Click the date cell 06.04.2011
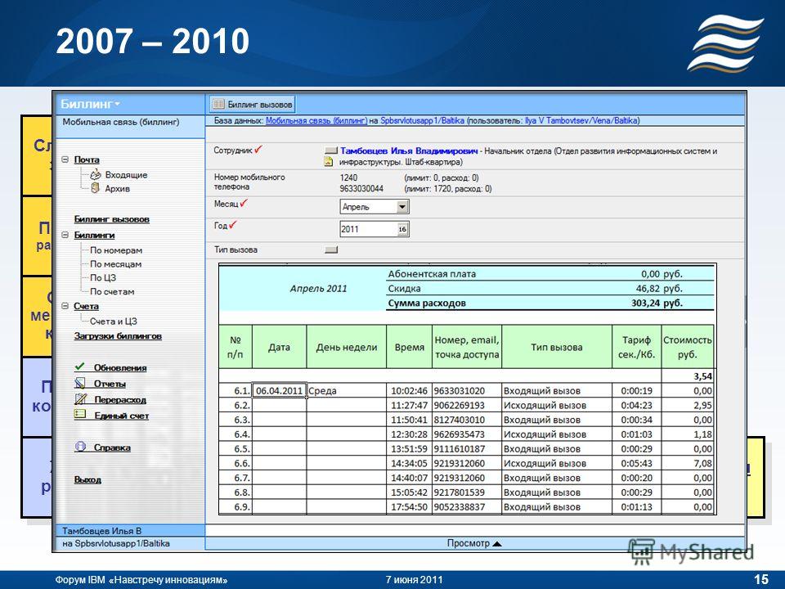 tap(279, 391)
